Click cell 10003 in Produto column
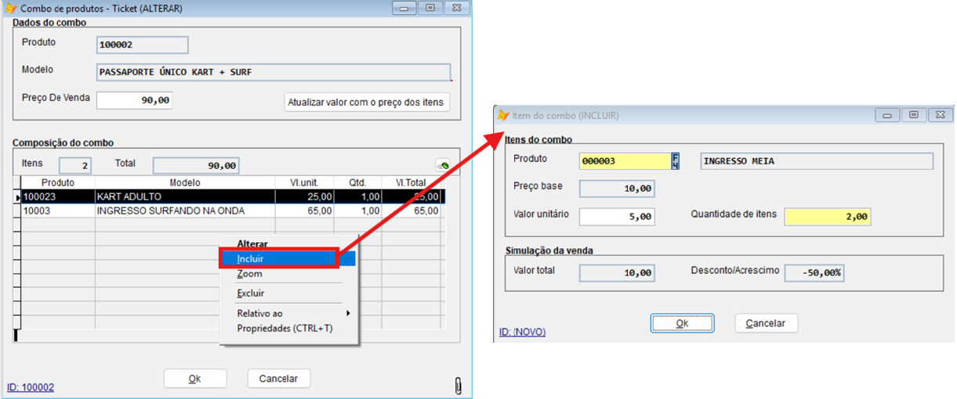Screen dimensions: 957x399 pos(58,211)
